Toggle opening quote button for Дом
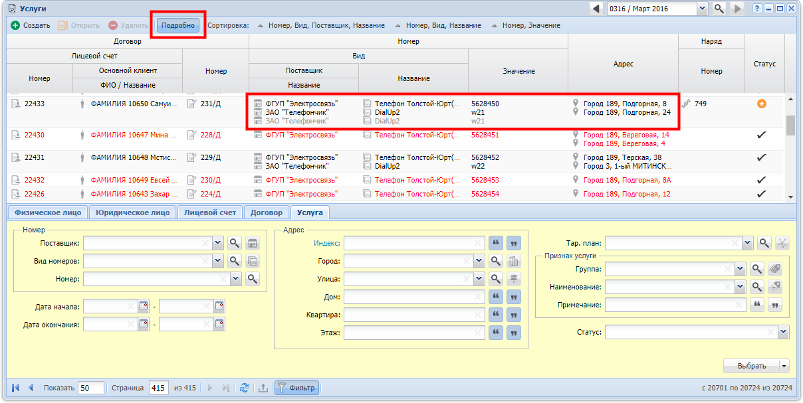 (496, 297)
